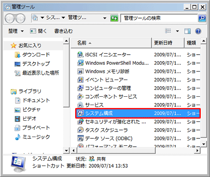The image size is (210, 177).
Task: Open the help question mark icon
Action: (198, 31)
